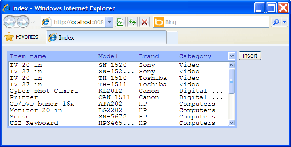Close the Internet Explorer window
The height and width of the screenshot is (147, 291).
pos(283,8)
